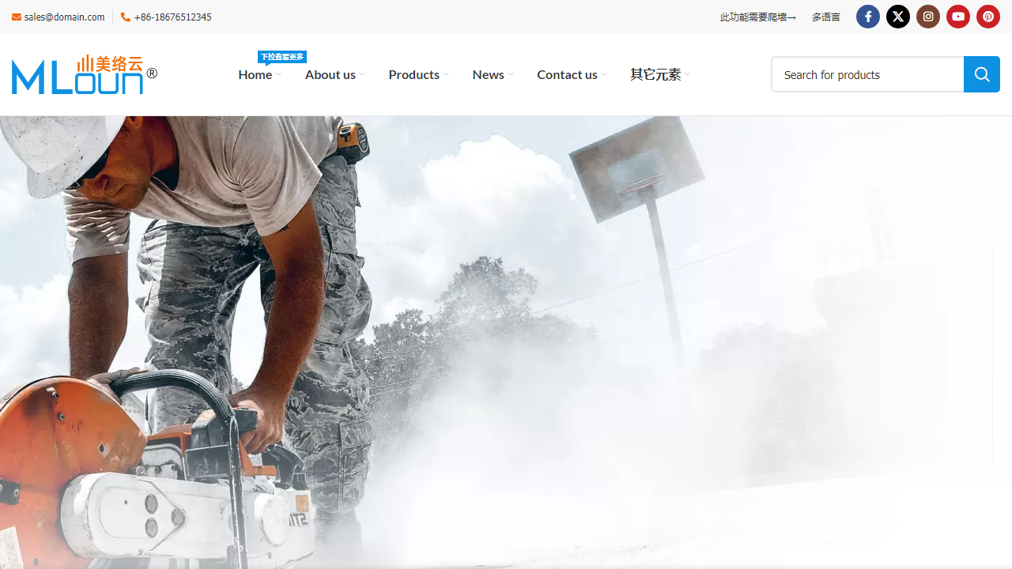Viewport: 1012px width, 569px height.
Task: Click the +86-18676512345 phone link
Action: coord(172,17)
